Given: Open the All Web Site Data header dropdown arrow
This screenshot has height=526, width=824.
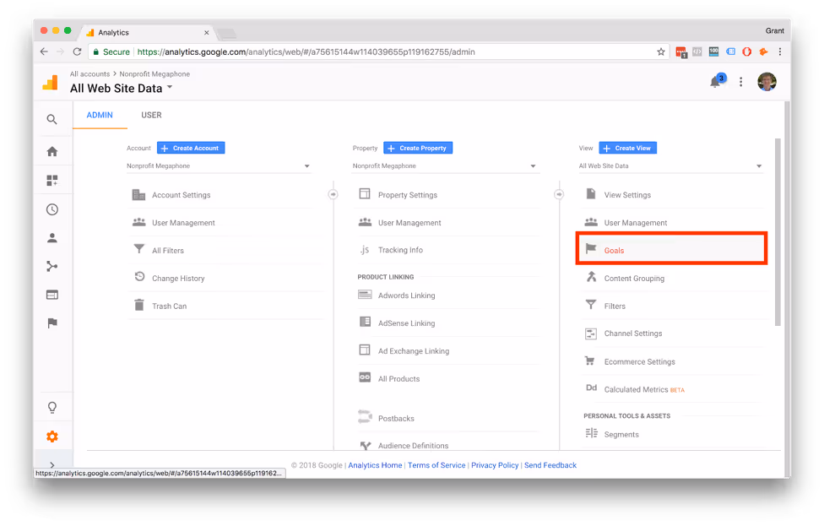Looking at the screenshot, I should coord(170,88).
